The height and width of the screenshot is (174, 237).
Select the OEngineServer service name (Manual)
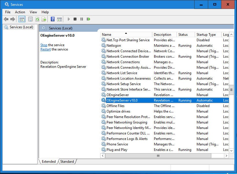(117, 95)
